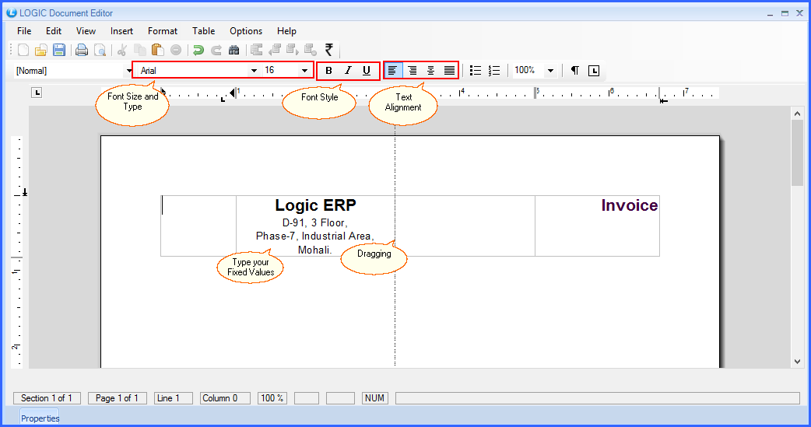Screen dimensions: 811x427
Task: Click 'Page 1 of 1' in the status bar
Action: pyautogui.click(x=117, y=398)
